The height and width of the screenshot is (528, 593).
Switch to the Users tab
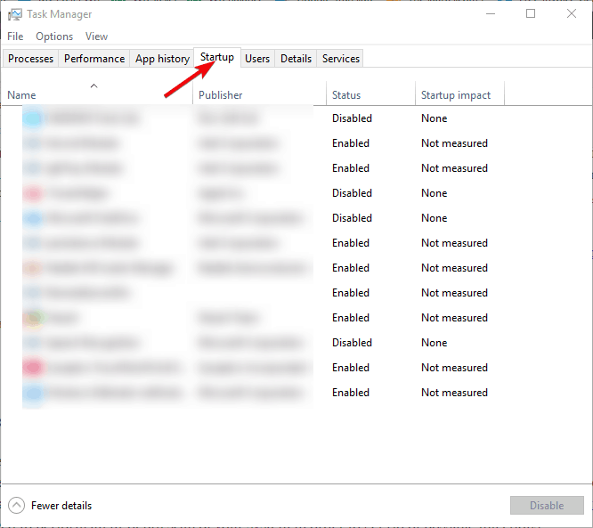[257, 59]
